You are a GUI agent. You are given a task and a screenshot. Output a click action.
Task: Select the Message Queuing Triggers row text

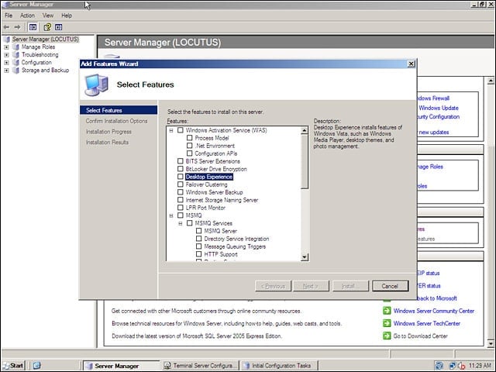tap(235, 246)
